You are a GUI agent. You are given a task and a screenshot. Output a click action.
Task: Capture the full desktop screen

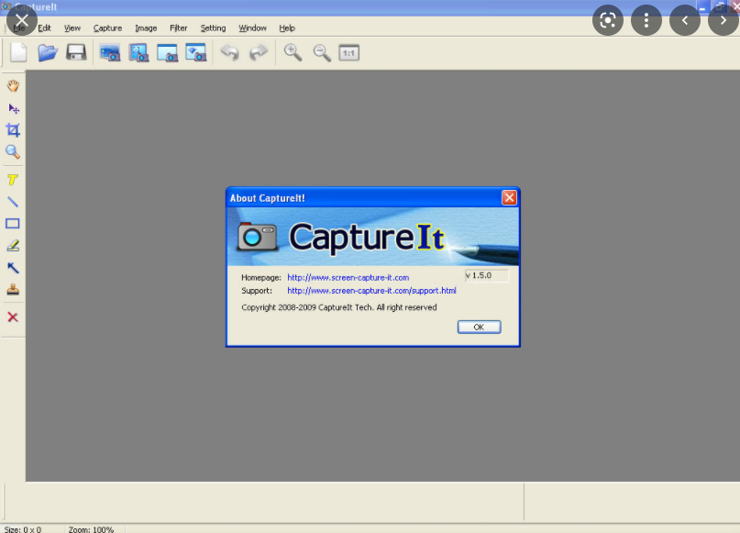tap(110, 52)
